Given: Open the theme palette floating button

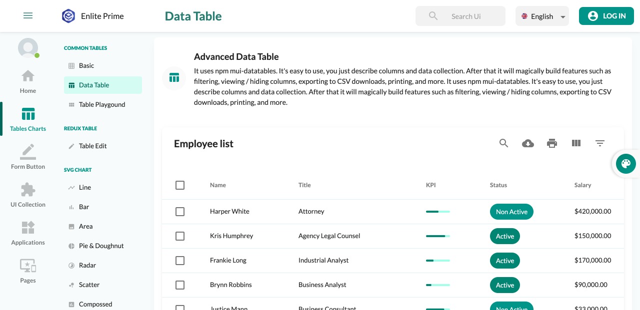Looking at the screenshot, I should [x=625, y=164].
